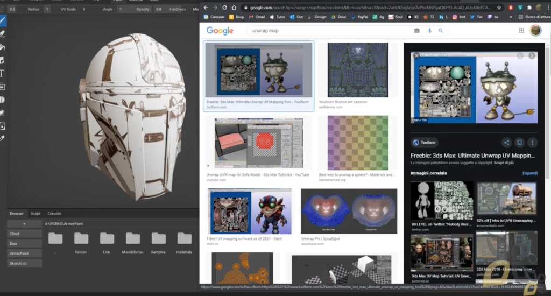
Task: Click the Google search magnifier icon
Action: [441, 31]
